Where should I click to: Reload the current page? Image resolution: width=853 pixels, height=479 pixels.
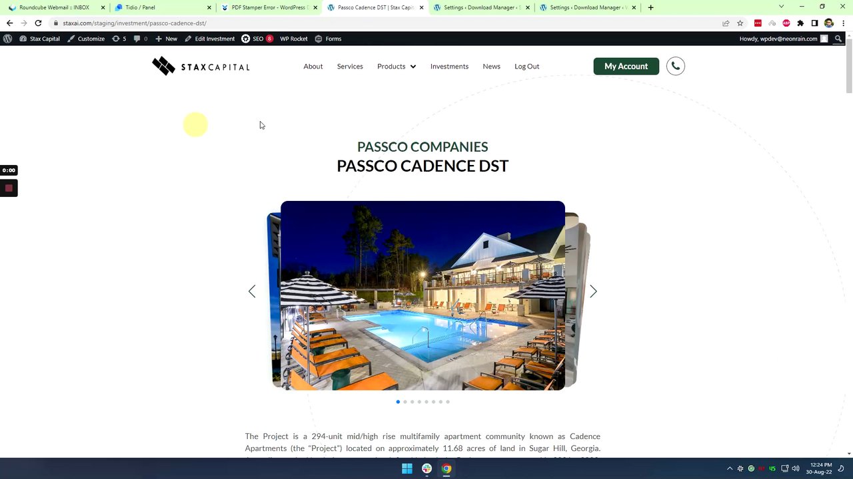38,23
